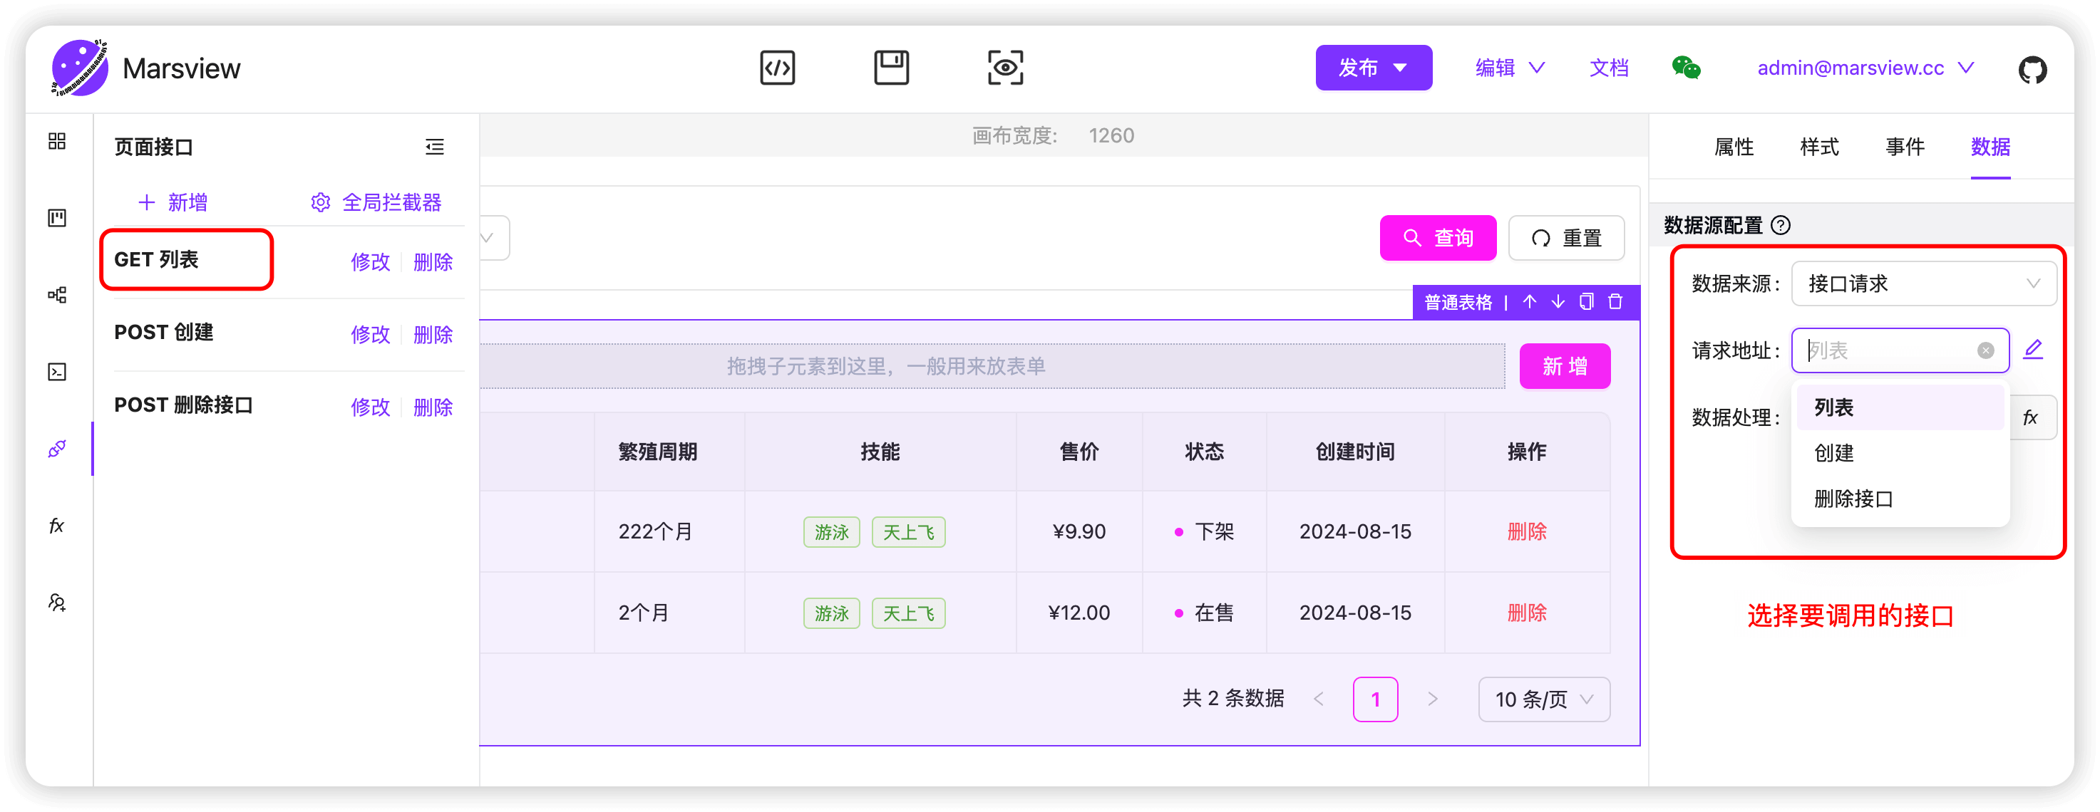The height and width of the screenshot is (812, 2100).
Task: Select page 1 in pagination
Action: tap(1375, 699)
